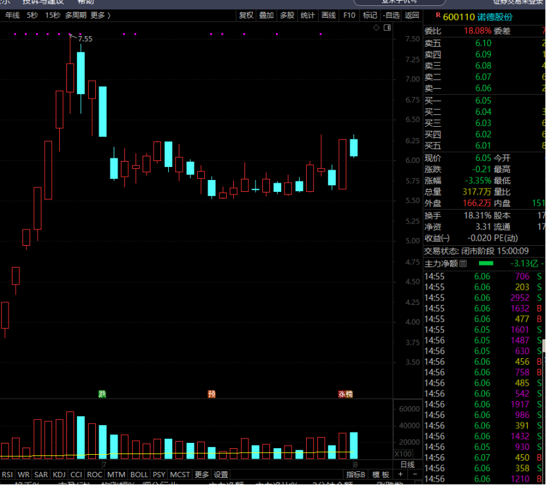Screen dimensions: 546x485
Task: Select the MTM indicator tab
Action: point(116,474)
